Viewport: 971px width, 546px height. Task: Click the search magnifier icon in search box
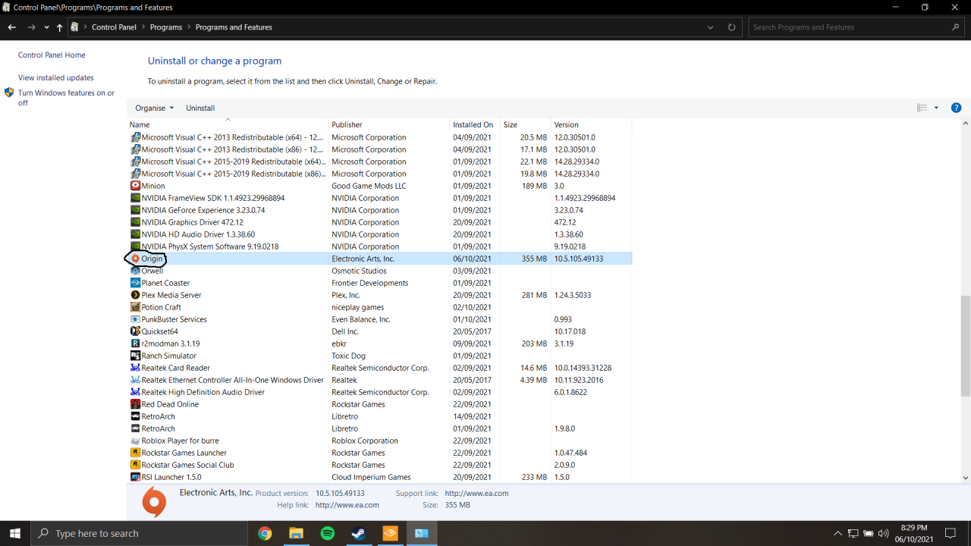tap(955, 27)
